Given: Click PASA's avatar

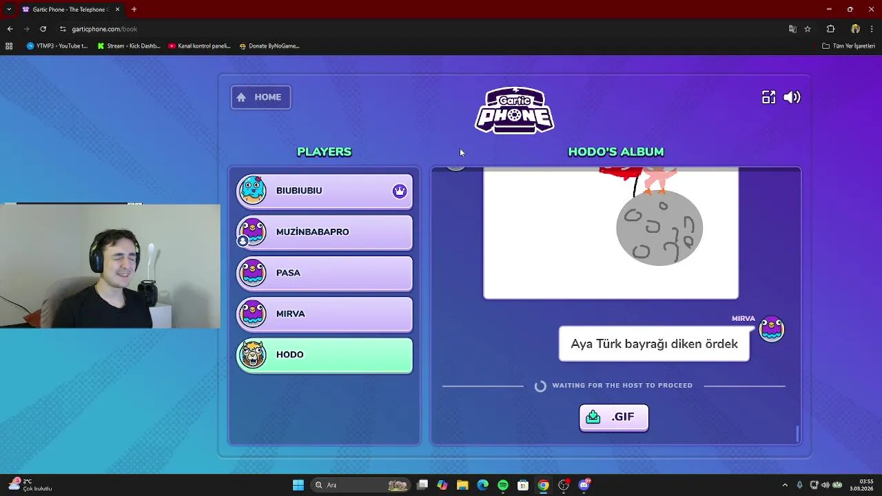Looking at the screenshot, I should [253, 273].
